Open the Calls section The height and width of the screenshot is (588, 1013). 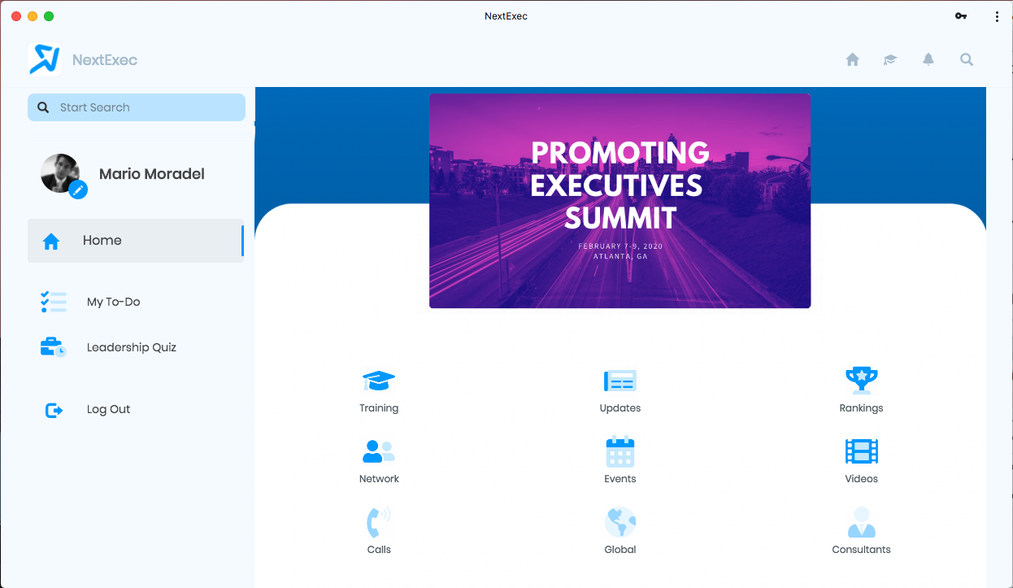tap(379, 530)
